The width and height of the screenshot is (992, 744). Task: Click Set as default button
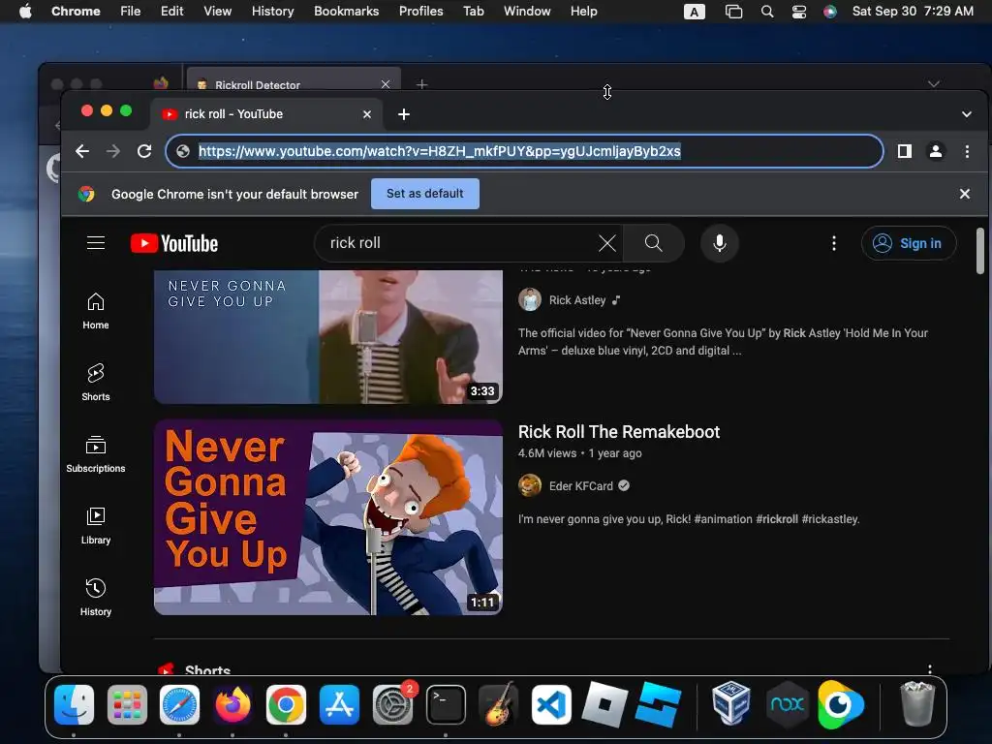tap(424, 194)
